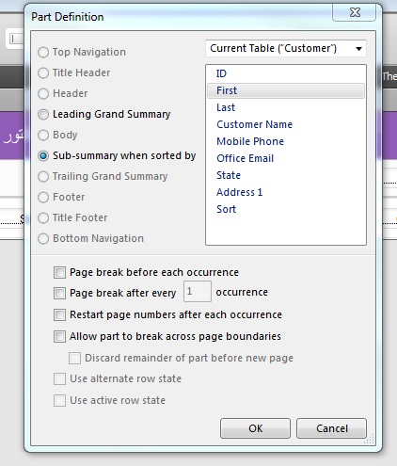397x466 pixels.
Task: Enable Page break before each occurrence
Action: (x=59, y=272)
